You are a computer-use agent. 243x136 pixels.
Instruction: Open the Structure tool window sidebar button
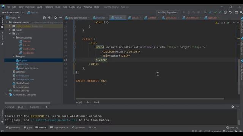pyautogui.click(x=2, y=39)
